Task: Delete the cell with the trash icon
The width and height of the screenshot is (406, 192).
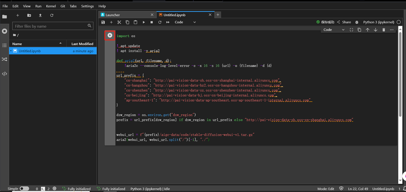Action: pyautogui.click(x=384, y=30)
